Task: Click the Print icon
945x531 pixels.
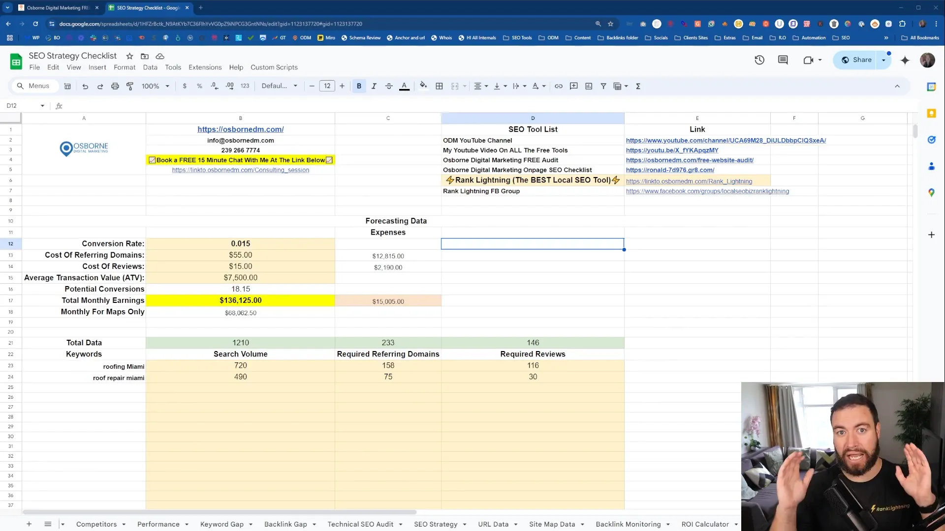Action: pos(115,86)
